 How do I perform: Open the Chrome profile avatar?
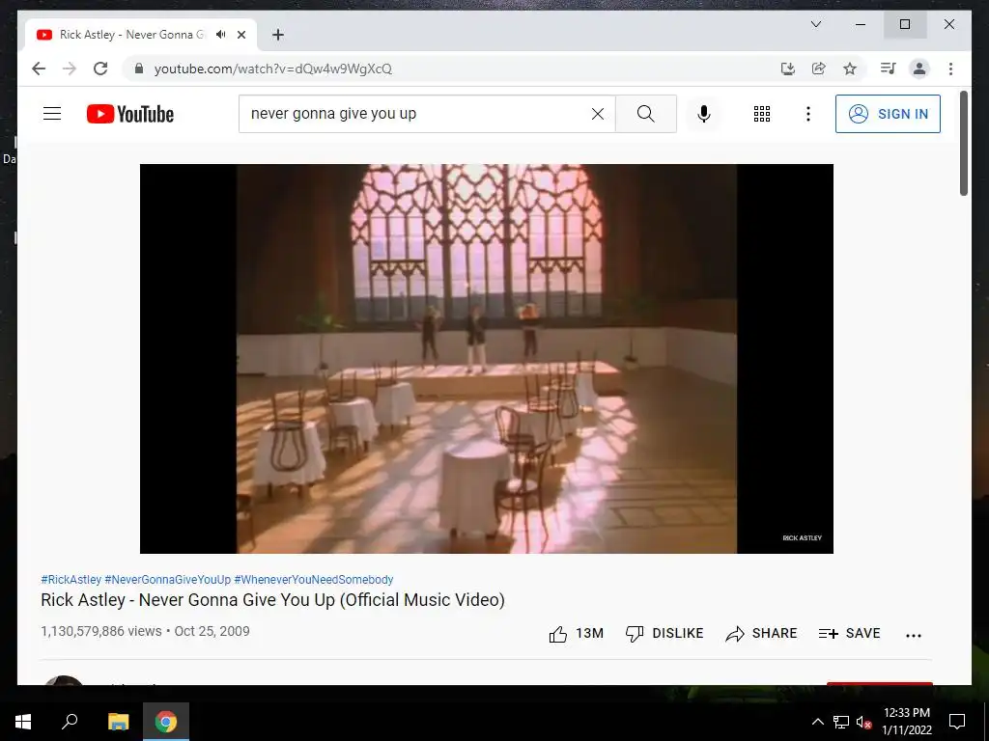tap(919, 69)
